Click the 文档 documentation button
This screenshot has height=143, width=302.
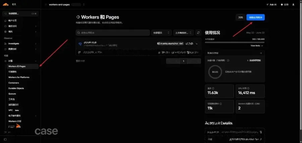(x=241, y=17)
